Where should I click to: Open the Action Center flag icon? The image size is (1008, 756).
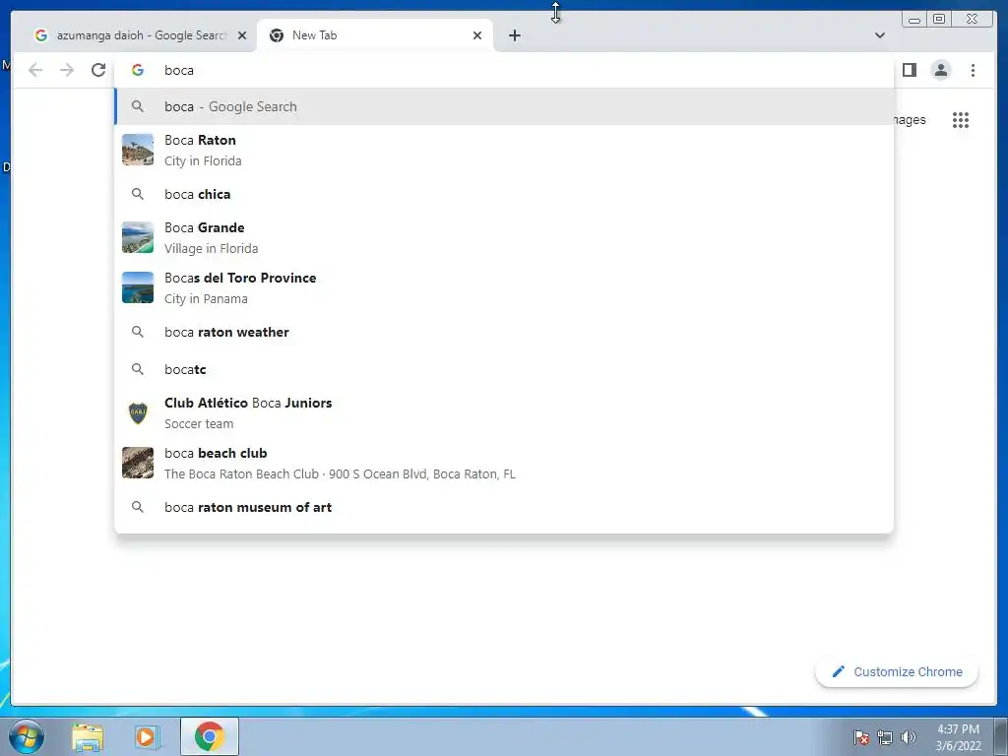point(861,737)
